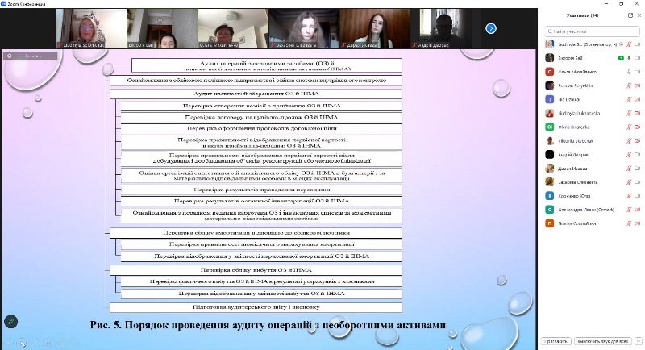The image size is (645, 350).
Task: Select avatar of Корнієнко Юлія in list
Action: pyautogui.click(x=550, y=196)
